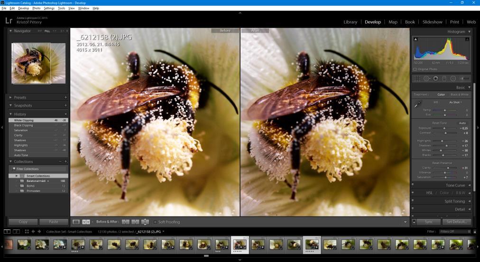This screenshot has width=480, height=262.
Task: Pick the White Balance Selector eyedropper
Action: tap(417, 105)
